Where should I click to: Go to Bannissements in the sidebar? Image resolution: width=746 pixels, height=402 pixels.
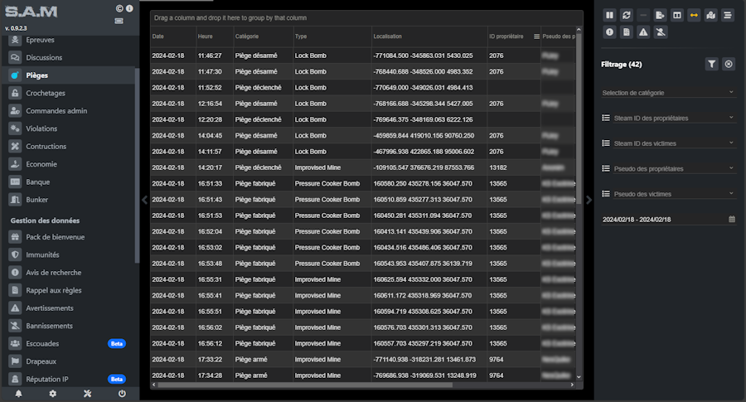[x=49, y=326]
